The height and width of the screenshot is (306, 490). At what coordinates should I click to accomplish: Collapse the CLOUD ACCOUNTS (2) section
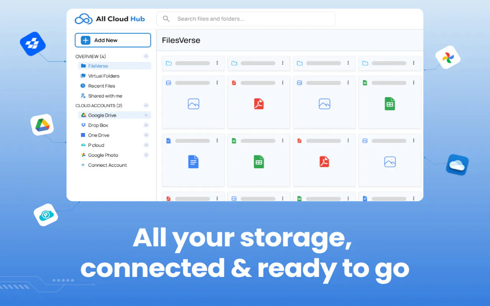pos(146,105)
